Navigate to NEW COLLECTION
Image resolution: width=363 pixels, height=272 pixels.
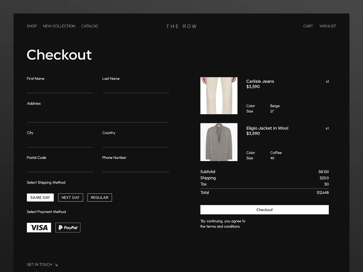(x=59, y=26)
